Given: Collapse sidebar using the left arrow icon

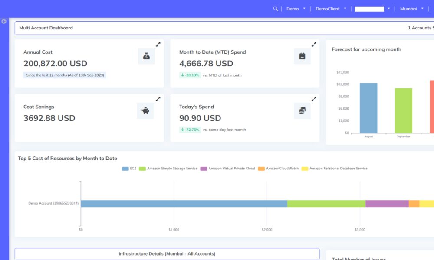Looking at the screenshot, I should [x=4, y=21].
